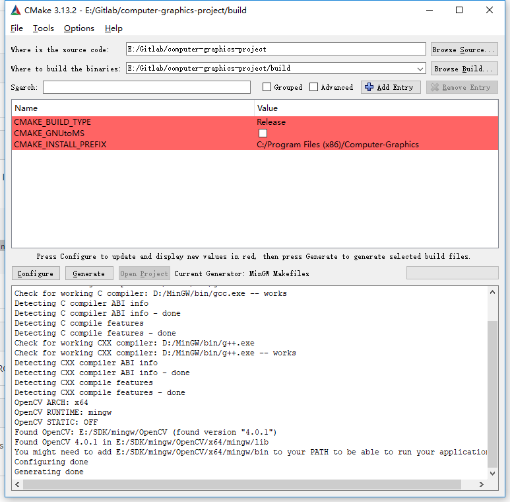
Task: Expand the build binaries path dropdown
Action: pos(420,69)
